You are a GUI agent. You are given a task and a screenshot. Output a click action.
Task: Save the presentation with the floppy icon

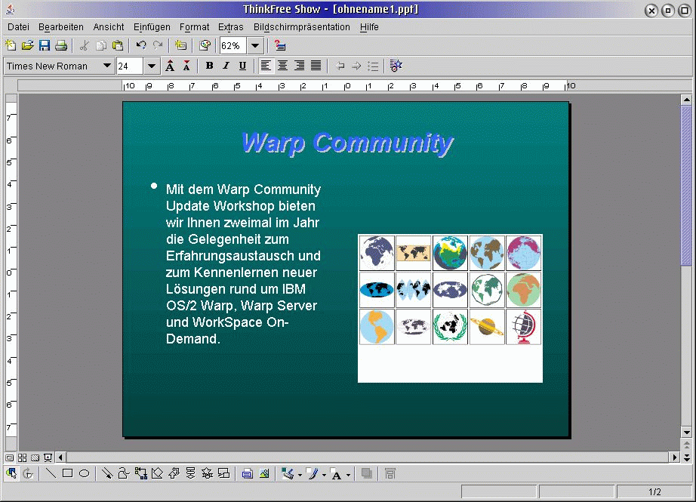pyautogui.click(x=45, y=45)
